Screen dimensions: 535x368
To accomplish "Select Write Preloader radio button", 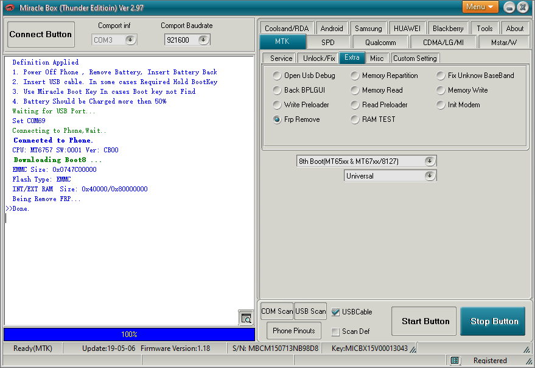I will click(277, 105).
